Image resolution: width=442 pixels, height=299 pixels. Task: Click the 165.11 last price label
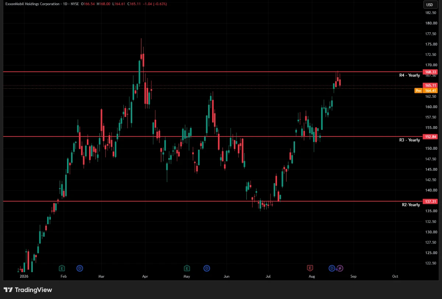point(430,85)
